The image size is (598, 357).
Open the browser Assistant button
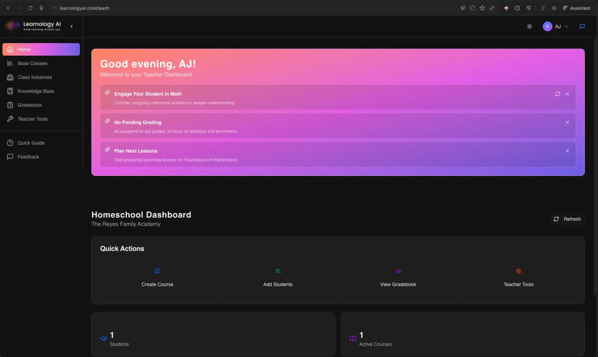577,8
